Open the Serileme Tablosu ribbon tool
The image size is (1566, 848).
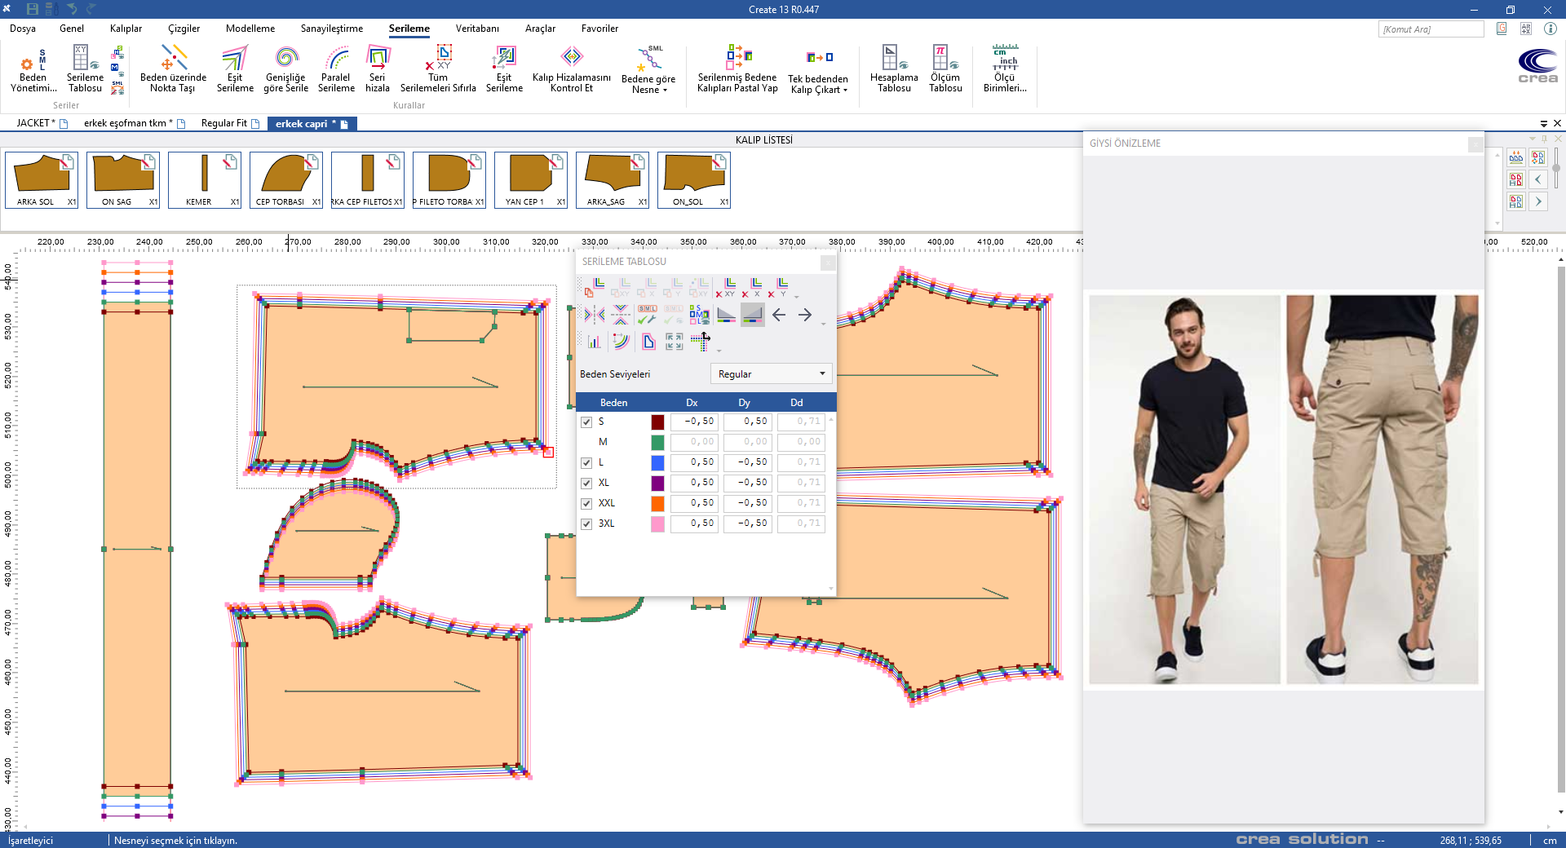tap(85, 68)
